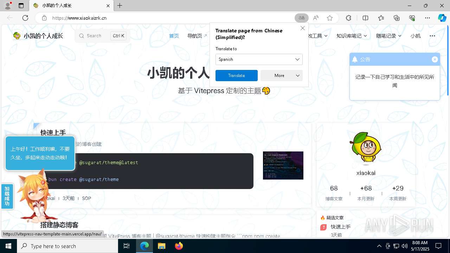The height and width of the screenshot is (253, 450).
Task: Open Task View on taskbar
Action: point(127,246)
